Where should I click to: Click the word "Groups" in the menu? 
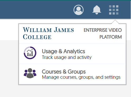click(x=77, y=72)
